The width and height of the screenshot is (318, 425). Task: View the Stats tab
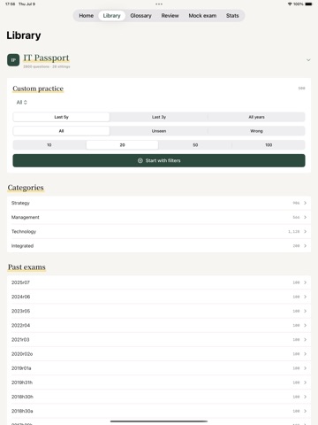tap(232, 16)
